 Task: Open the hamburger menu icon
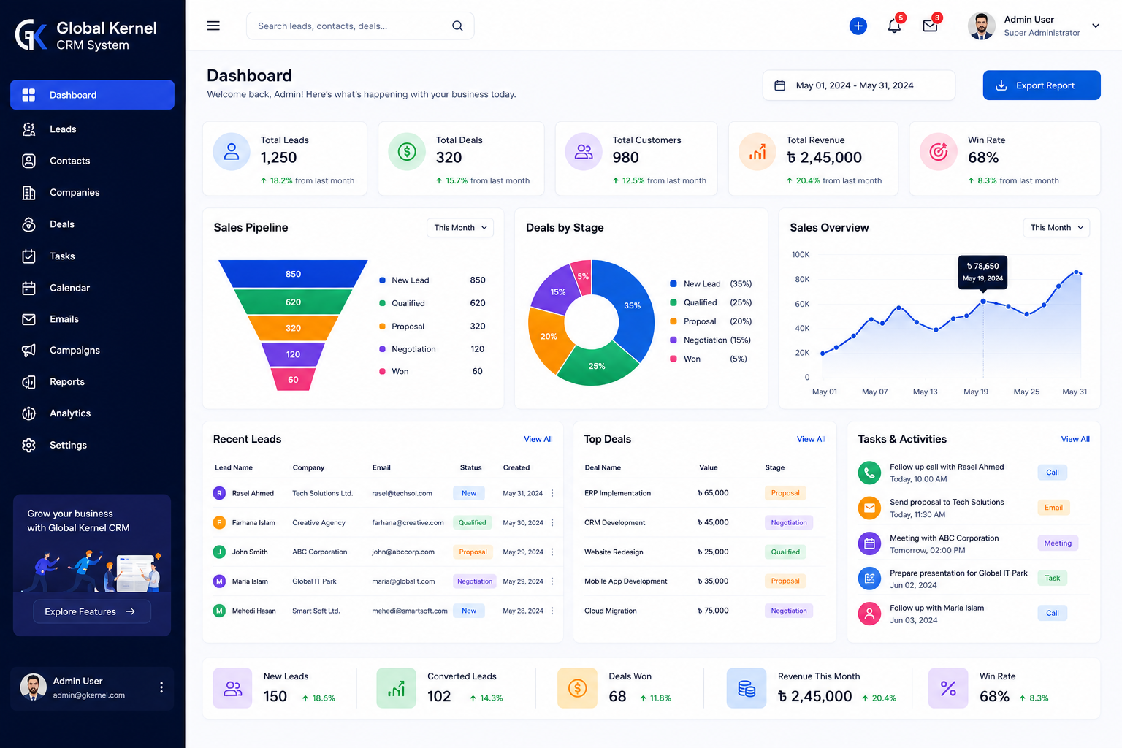click(213, 26)
